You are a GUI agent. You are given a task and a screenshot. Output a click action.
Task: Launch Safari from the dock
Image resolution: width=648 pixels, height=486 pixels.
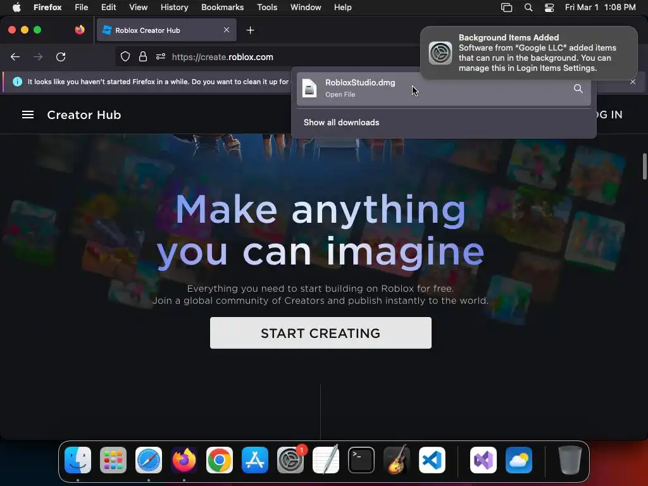[149, 459]
